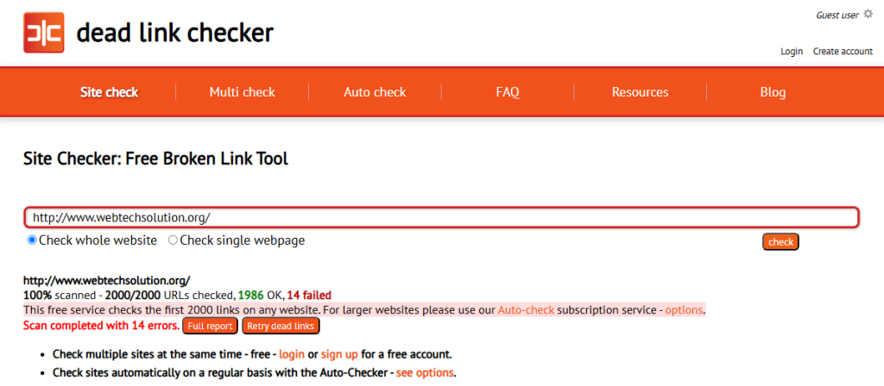
Task: Click the dead link checker site title
Action: pos(174,33)
